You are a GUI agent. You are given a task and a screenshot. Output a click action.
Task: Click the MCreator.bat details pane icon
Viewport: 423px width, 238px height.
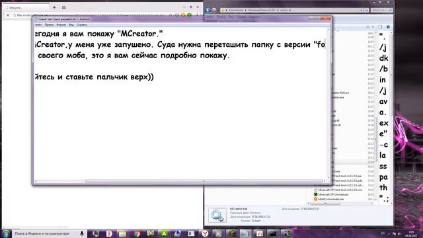click(217, 216)
